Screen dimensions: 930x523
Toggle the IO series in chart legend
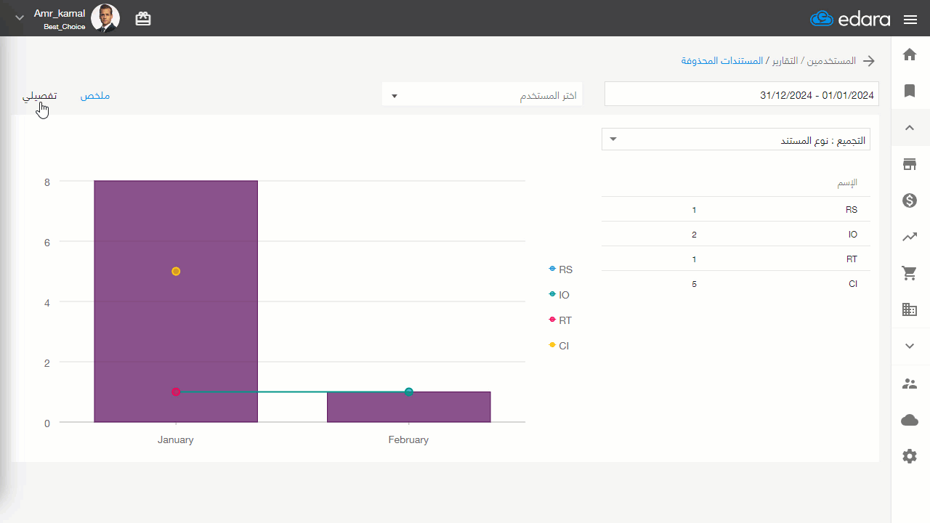click(559, 295)
